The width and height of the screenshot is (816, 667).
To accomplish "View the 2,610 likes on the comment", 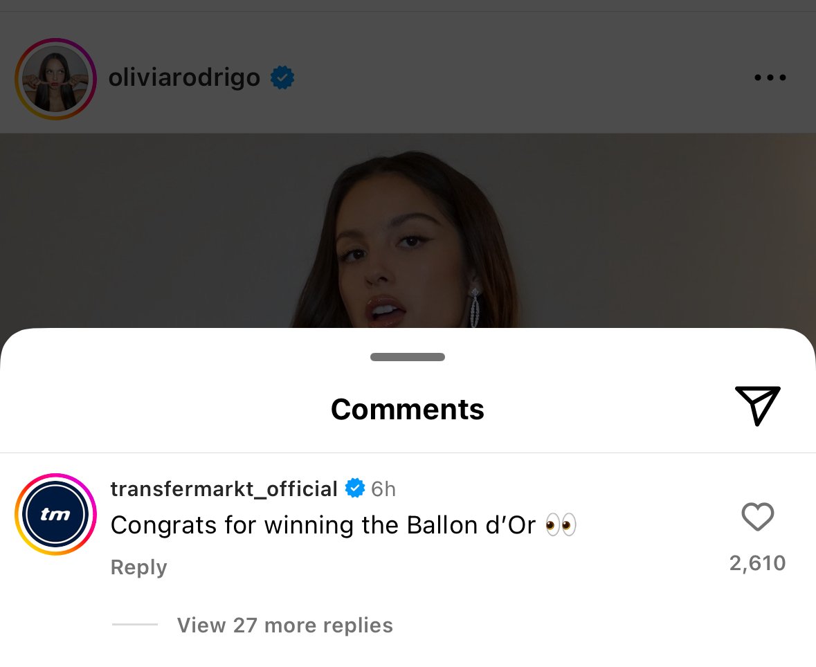I will [757, 563].
